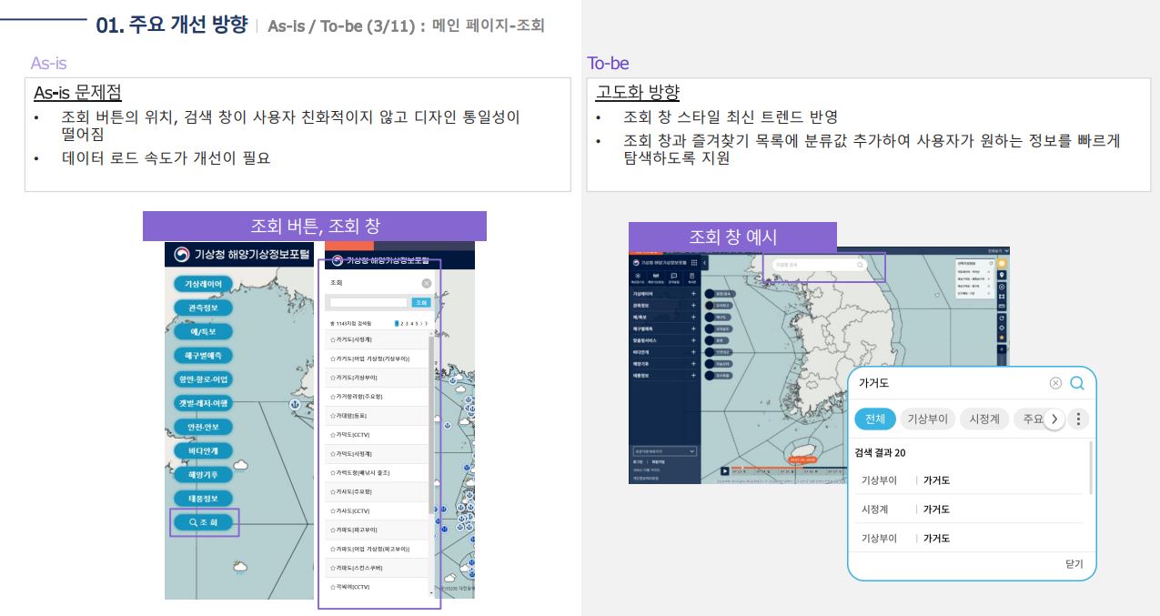The height and width of the screenshot is (616, 1160).
Task: Open the dropdown at the bottom of the dark sidebar
Action: click(x=664, y=450)
